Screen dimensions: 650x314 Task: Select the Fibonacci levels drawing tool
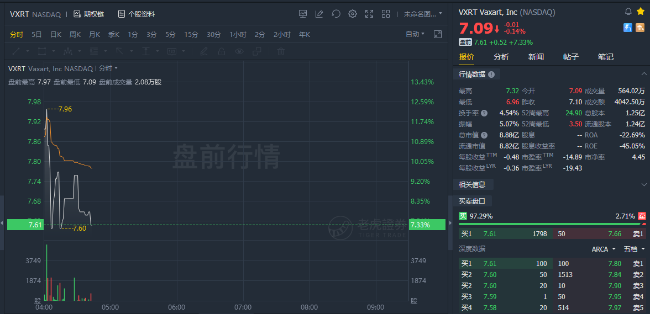94,52
